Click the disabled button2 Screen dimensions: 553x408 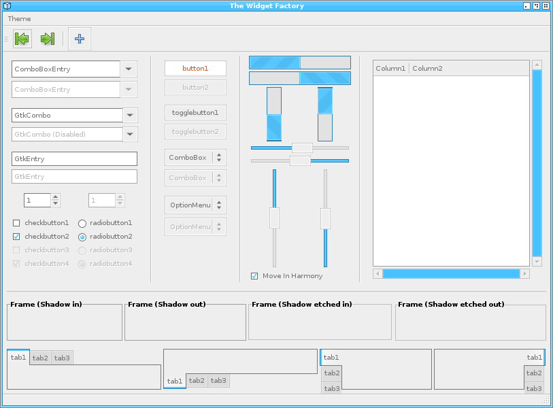pos(195,88)
